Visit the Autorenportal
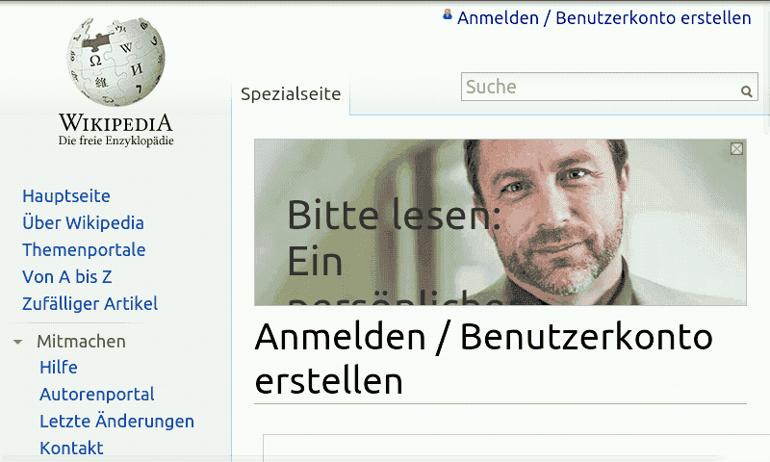 [97, 395]
